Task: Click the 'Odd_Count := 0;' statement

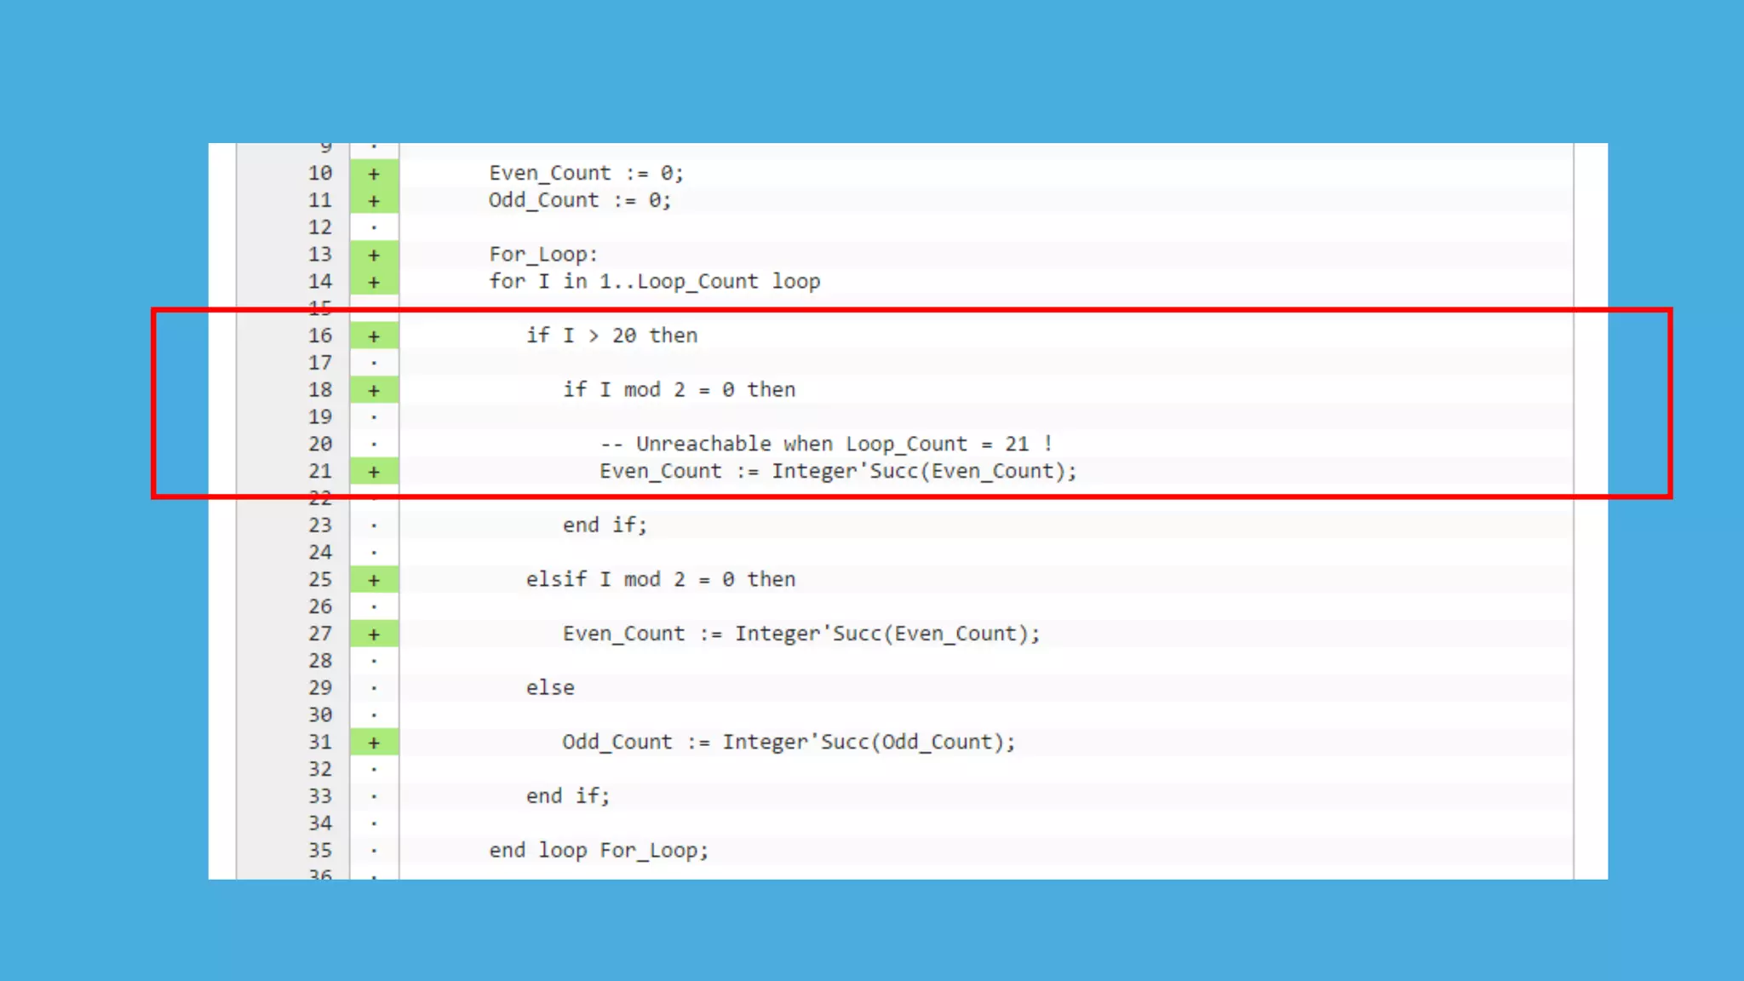Action: click(580, 200)
